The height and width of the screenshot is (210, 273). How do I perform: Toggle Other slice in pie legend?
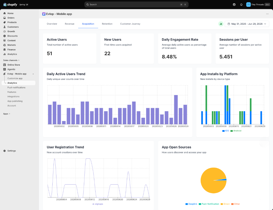(235, 204)
